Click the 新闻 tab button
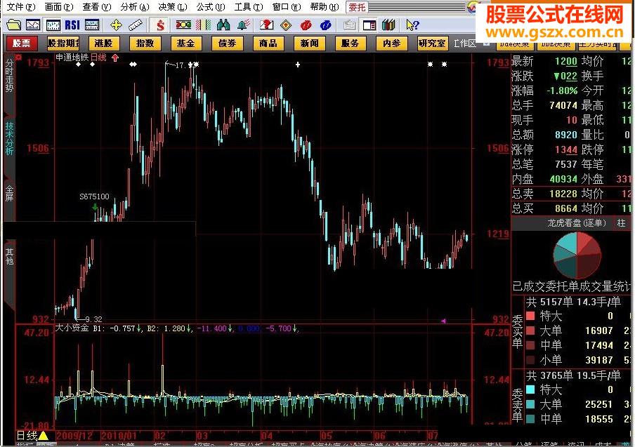This screenshot has height=447, width=635. coord(309,43)
